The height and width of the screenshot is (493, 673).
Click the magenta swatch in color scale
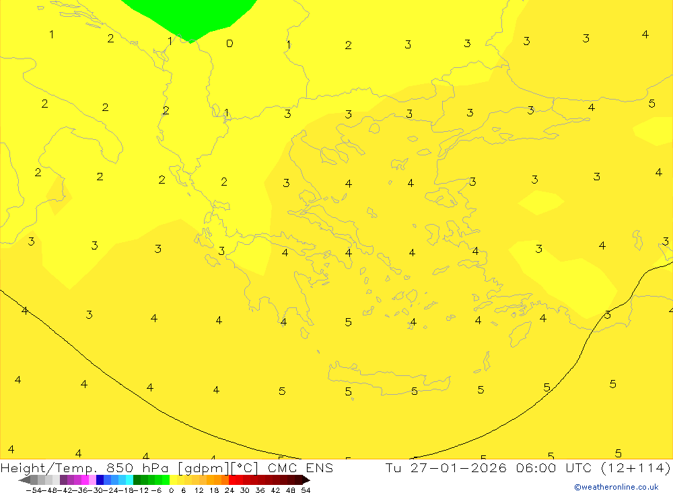(x=85, y=480)
